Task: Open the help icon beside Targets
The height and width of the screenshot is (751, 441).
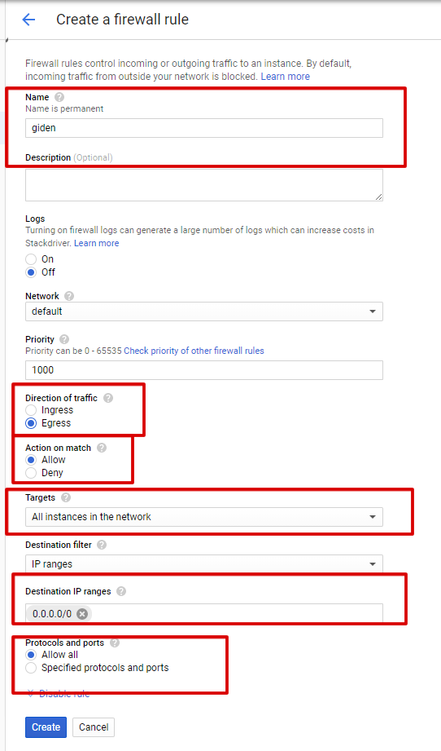Action: [x=66, y=497]
